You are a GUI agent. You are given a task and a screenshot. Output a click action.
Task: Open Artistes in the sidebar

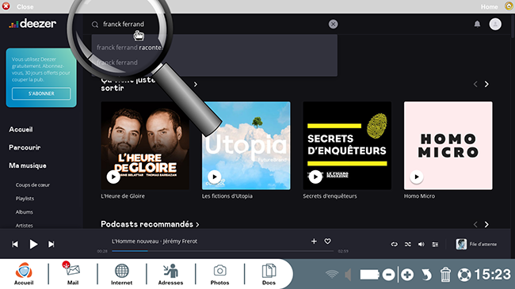pos(25,226)
